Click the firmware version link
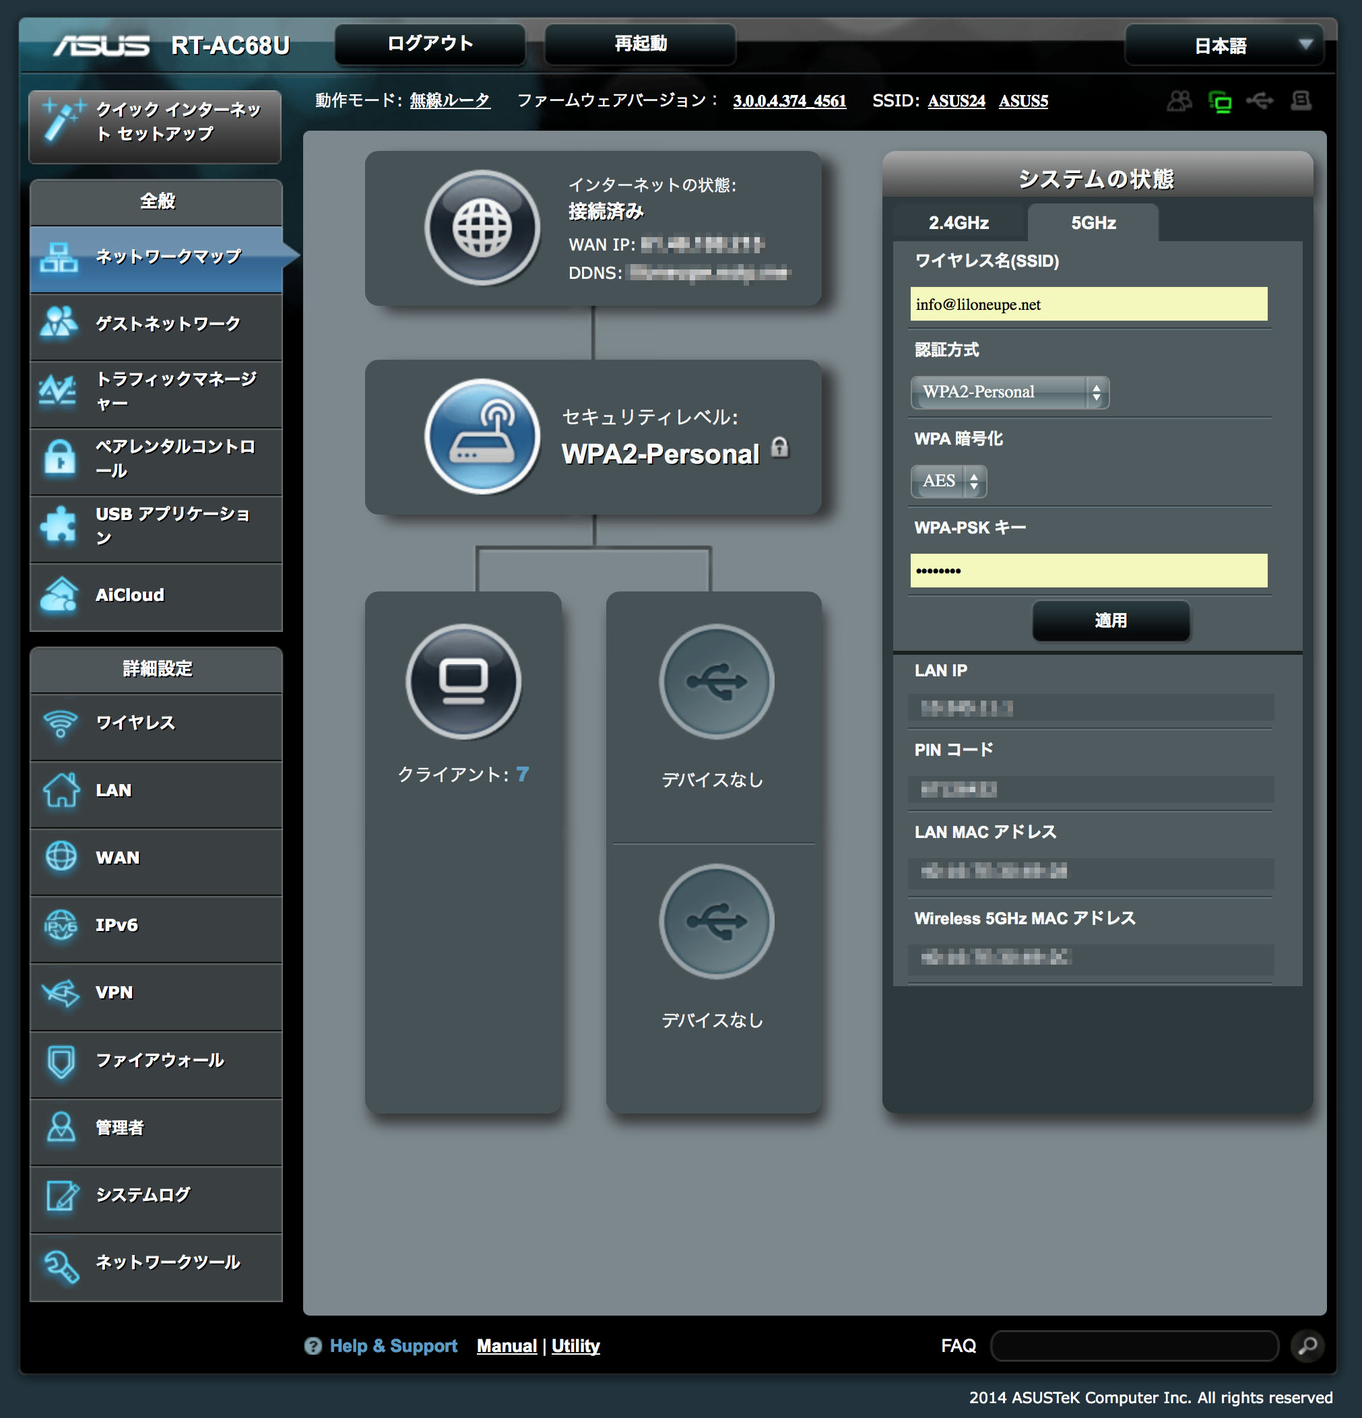Image resolution: width=1362 pixels, height=1418 pixels. point(789,101)
